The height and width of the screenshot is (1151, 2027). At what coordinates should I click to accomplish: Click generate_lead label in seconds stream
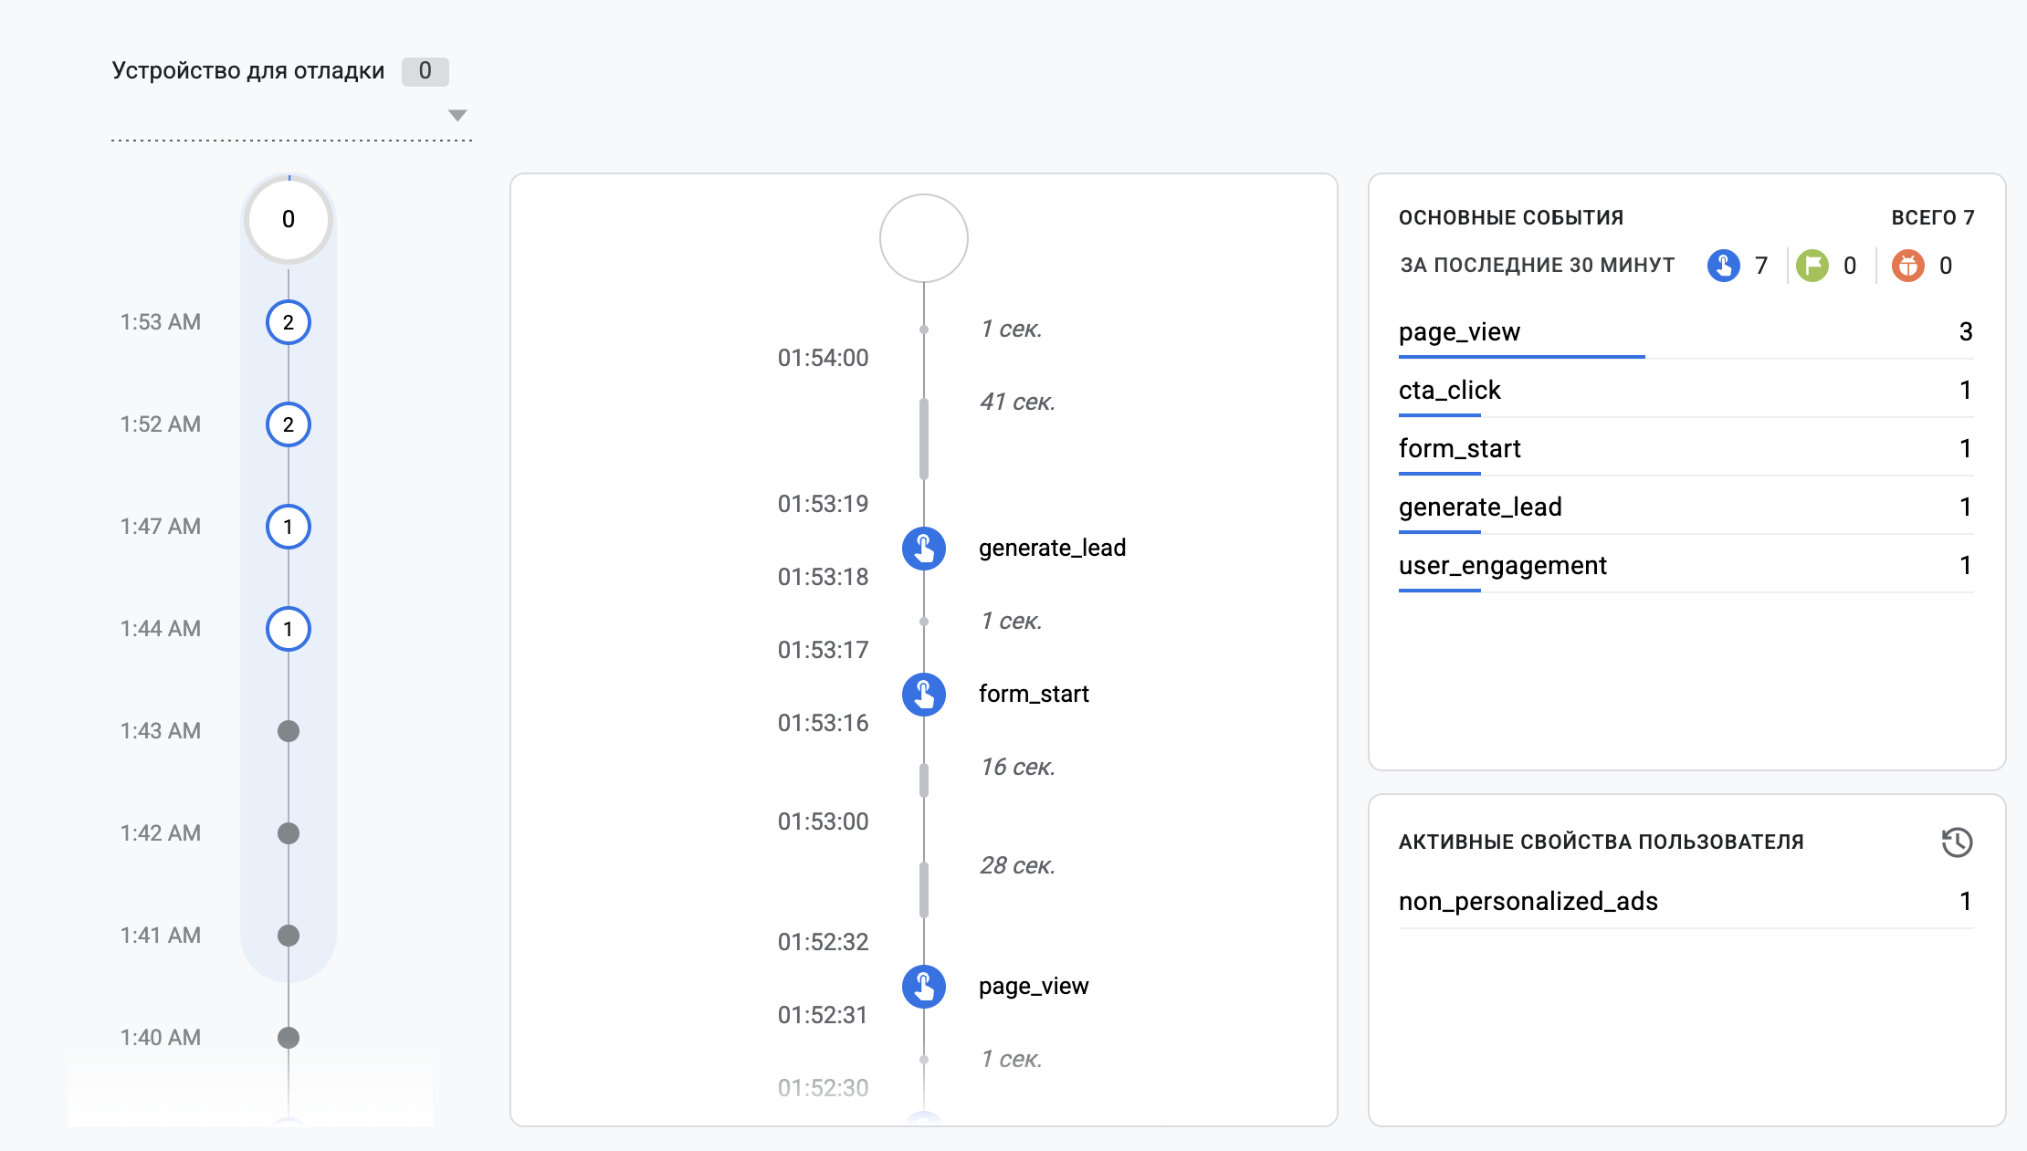tap(1052, 549)
